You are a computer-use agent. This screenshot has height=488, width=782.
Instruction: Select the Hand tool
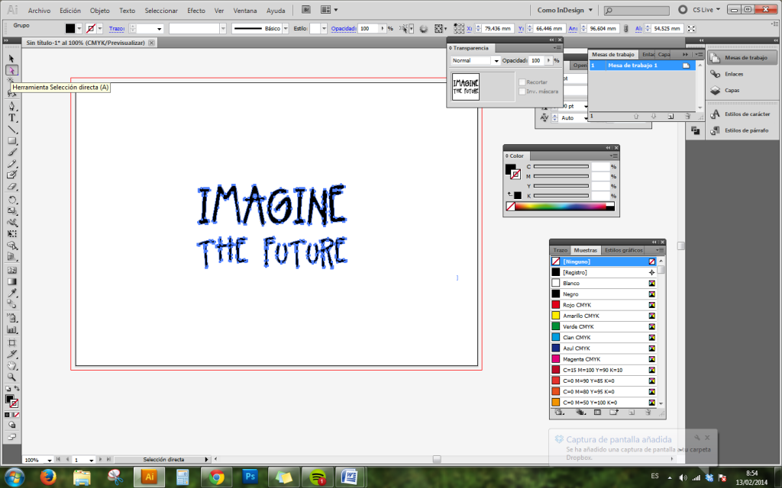(x=11, y=365)
